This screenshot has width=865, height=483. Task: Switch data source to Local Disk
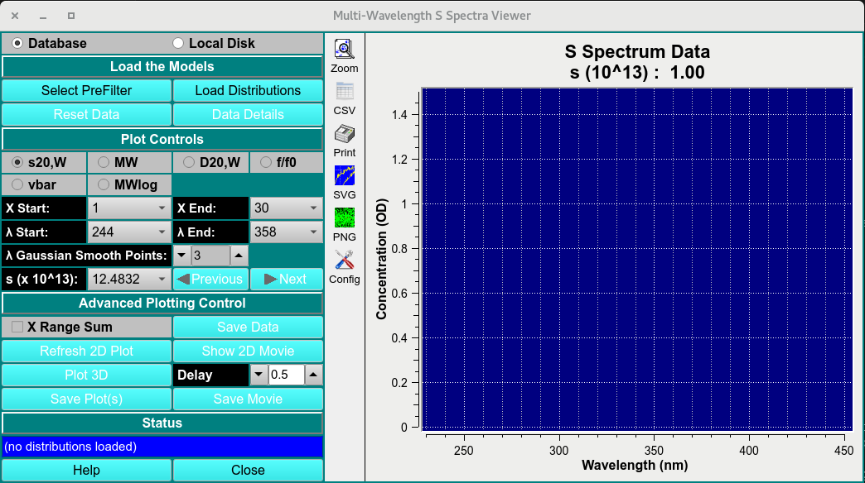pos(177,42)
